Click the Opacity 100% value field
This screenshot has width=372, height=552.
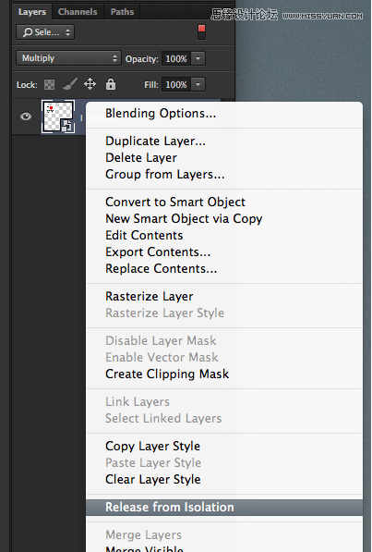[x=175, y=58]
